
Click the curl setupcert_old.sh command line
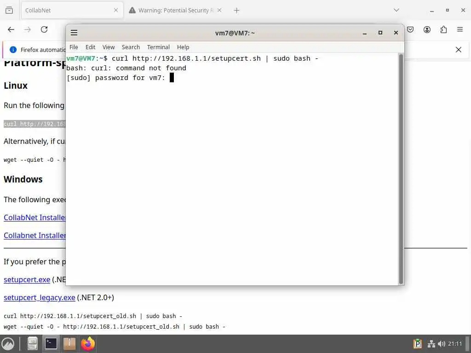coord(93,316)
